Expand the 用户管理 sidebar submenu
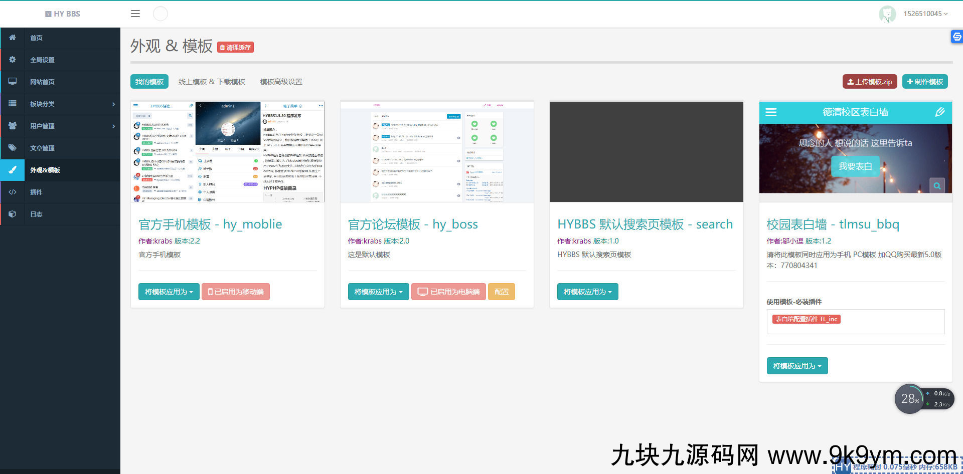This screenshot has width=963, height=474. point(60,126)
